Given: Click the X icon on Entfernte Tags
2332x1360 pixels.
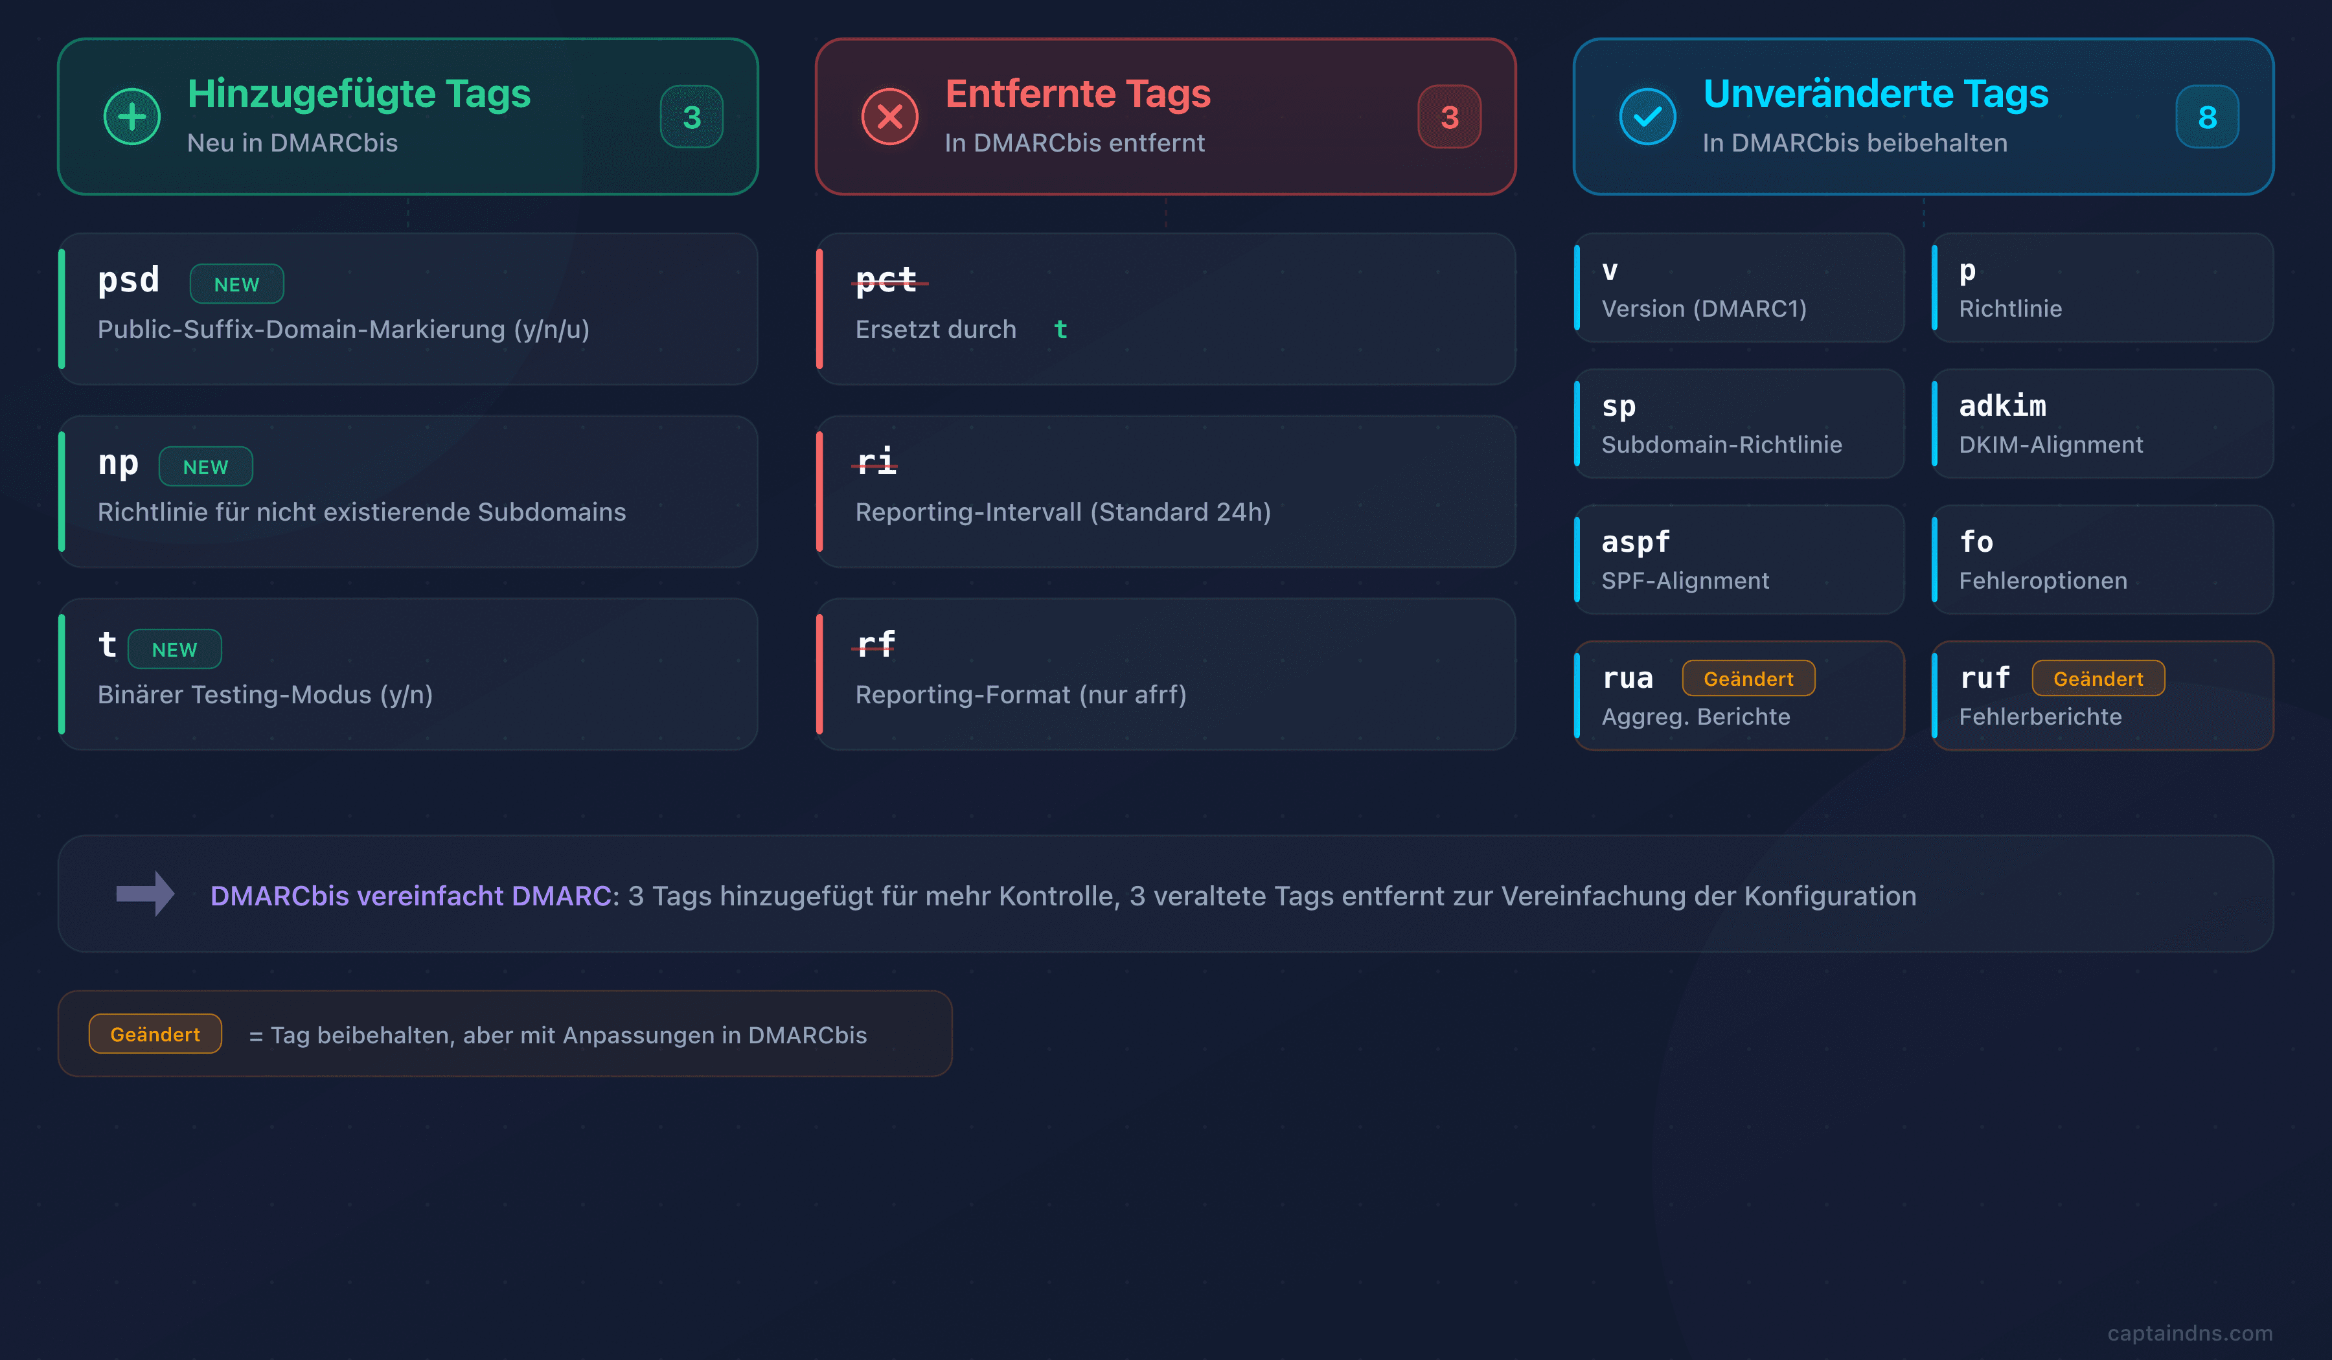Looking at the screenshot, I should point(889,117).
